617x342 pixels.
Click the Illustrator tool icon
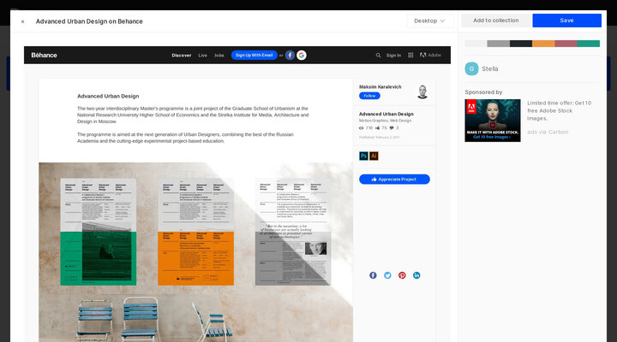(x=374, y=156)
